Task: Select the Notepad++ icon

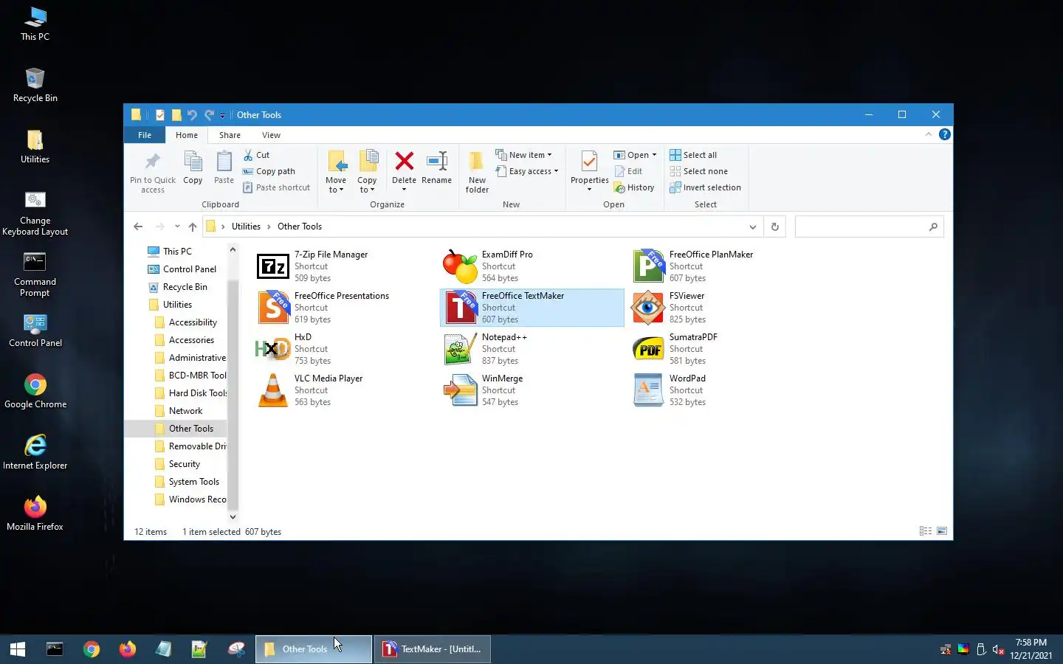Action: click(460, 349)
